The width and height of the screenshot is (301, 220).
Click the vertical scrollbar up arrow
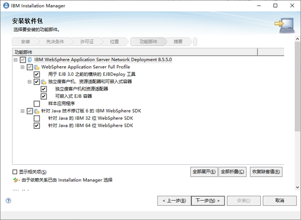click(x=297, y=39)
